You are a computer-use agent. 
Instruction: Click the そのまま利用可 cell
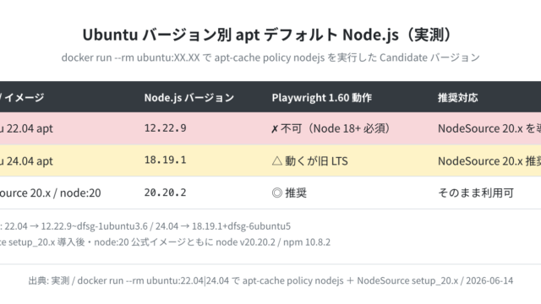(476, 193)
